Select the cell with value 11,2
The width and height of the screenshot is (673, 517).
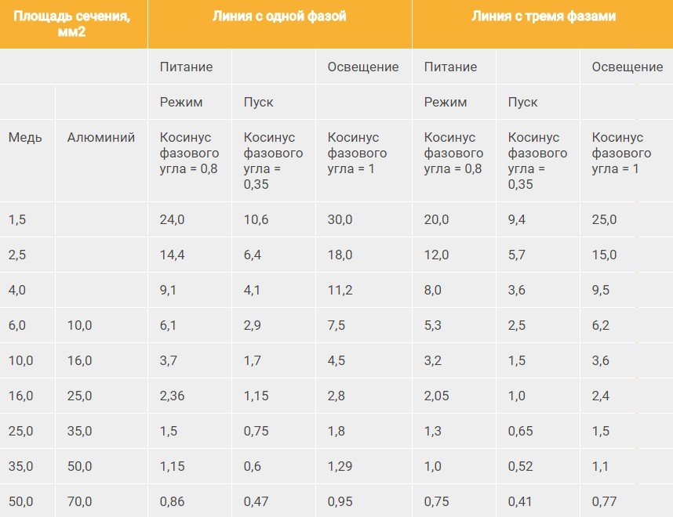point(340,290)
